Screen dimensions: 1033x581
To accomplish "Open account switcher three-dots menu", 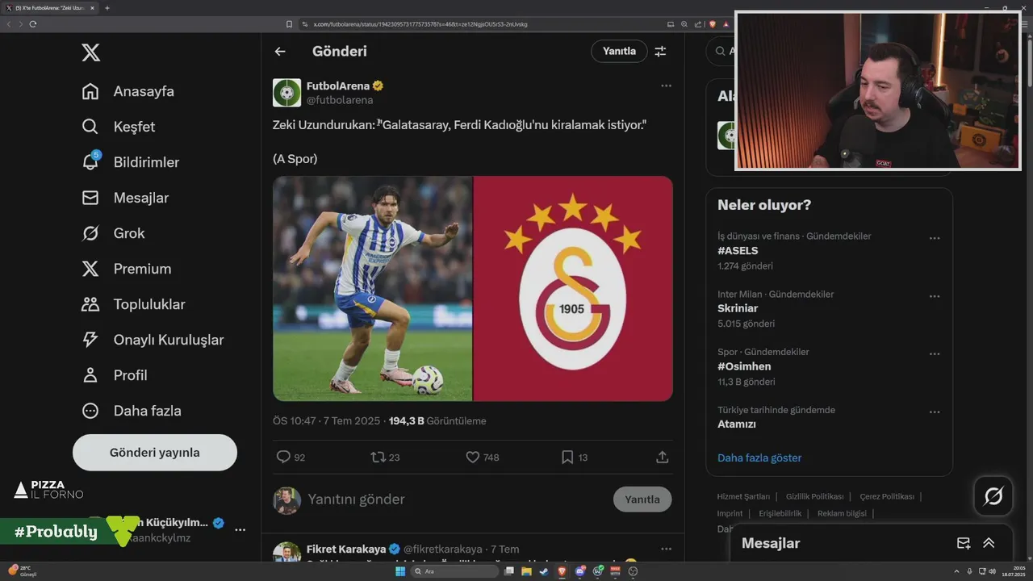I will click(x=240, y=529).
